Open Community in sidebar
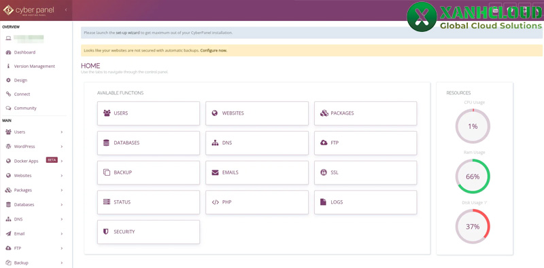The image size is (544, 268). point(25,109)
